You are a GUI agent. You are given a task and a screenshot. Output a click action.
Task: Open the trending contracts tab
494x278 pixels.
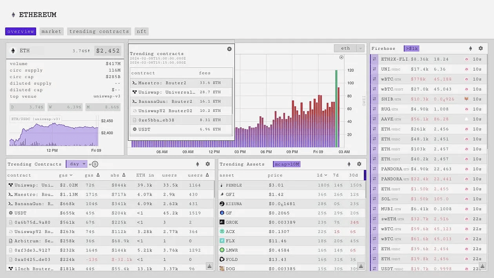[99, 31]
